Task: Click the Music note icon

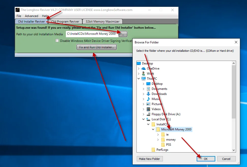Action: tap(148, 99)
